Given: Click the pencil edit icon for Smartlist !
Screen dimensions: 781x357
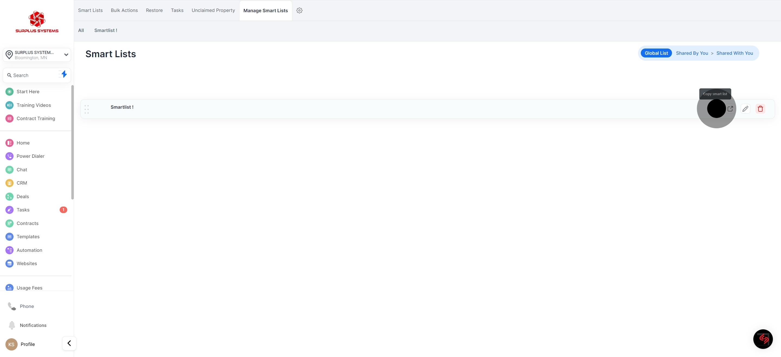Looking at the screenshot, I should coord(745,109).
